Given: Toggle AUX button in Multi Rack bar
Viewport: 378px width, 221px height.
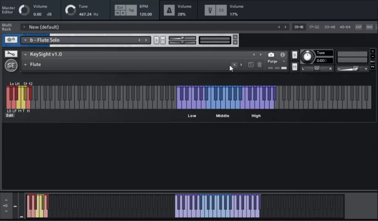Looking at the screenshot, I should click(369, 27).
